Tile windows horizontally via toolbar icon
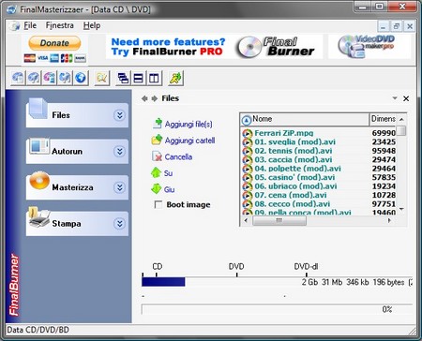Viewport: 422px width, 341px height. coord(138,78)
